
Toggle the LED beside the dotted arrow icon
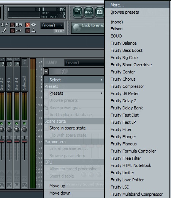point(13,31)
